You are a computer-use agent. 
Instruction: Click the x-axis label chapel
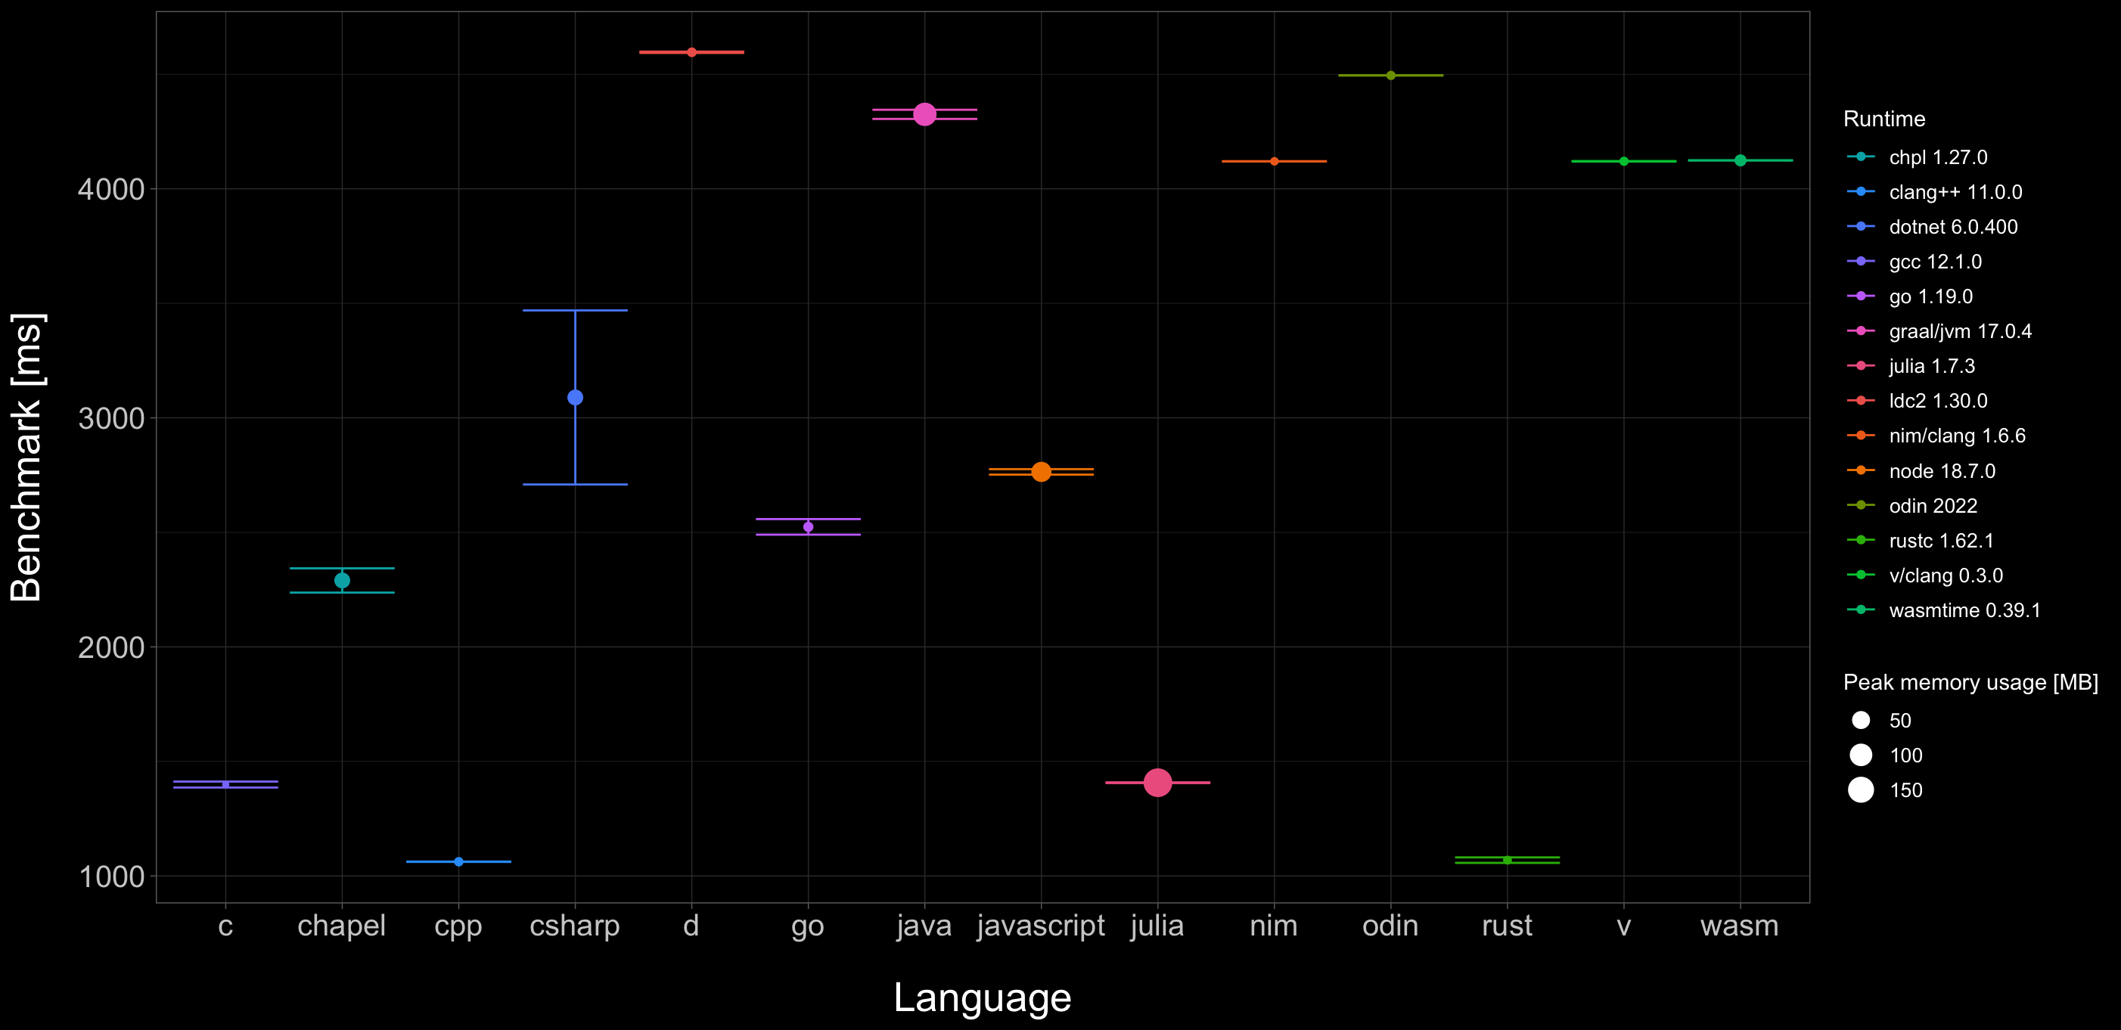pos(342,926)
